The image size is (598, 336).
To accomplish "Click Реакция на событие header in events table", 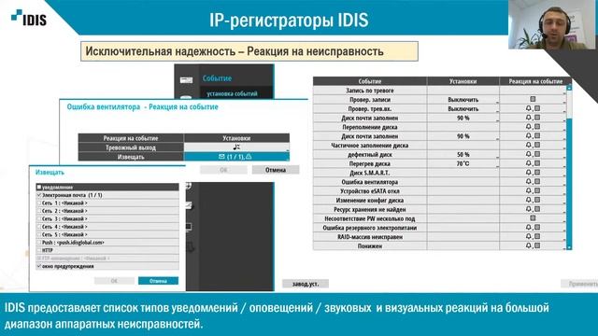I will coord(535,81).
